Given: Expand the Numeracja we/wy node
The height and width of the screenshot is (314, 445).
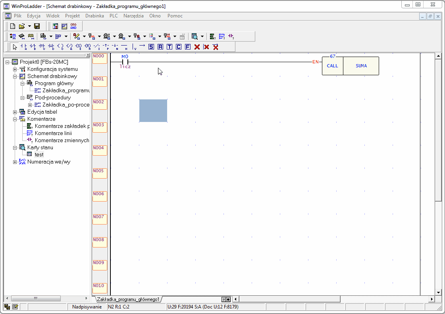Looking at the screenshot, I should click(15, 162).
